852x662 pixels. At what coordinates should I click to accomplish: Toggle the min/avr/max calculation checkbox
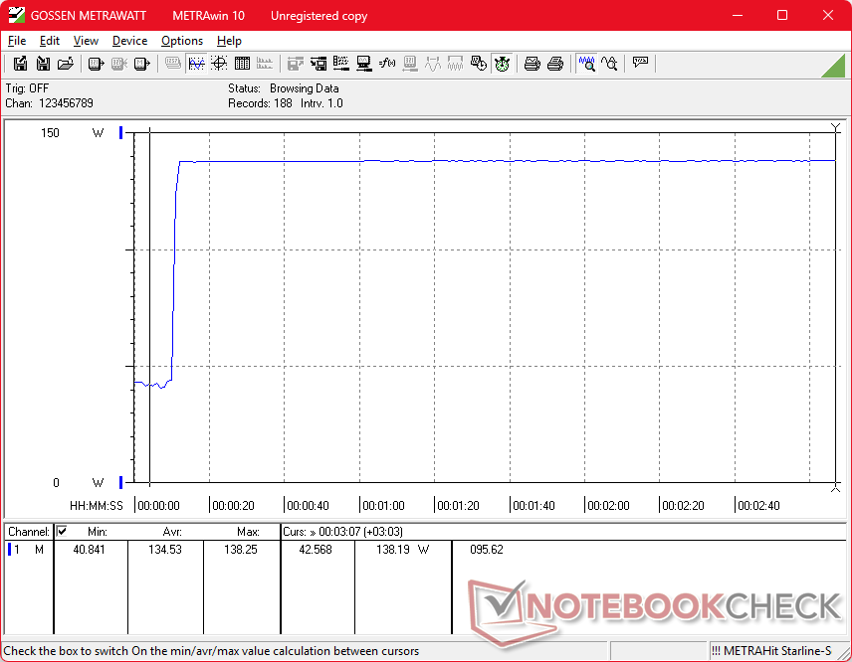[62, 532]
